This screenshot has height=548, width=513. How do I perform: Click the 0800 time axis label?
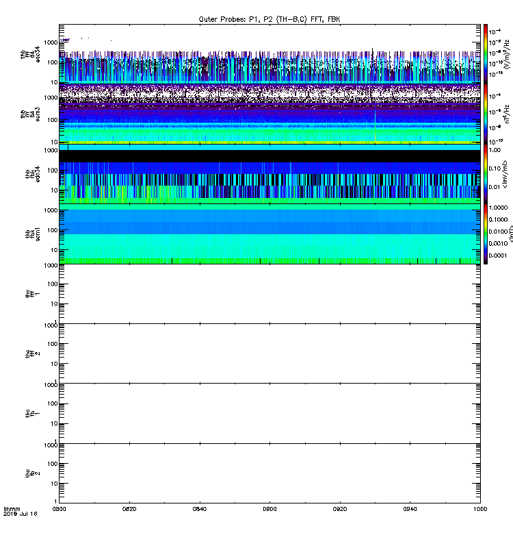[59, 509]
